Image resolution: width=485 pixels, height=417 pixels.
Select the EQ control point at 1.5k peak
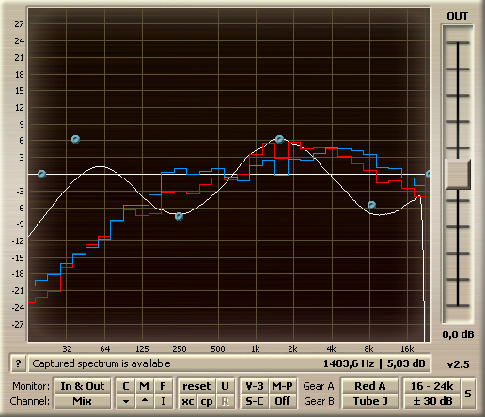[279, 139]
